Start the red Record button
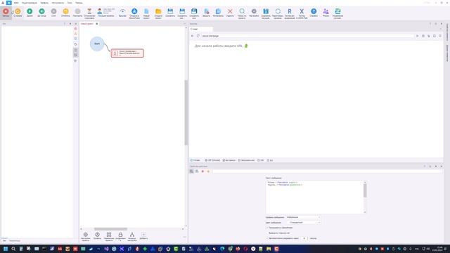Image resolution: width=450 pixels, height=253 pixels. (x=6, y=13)
